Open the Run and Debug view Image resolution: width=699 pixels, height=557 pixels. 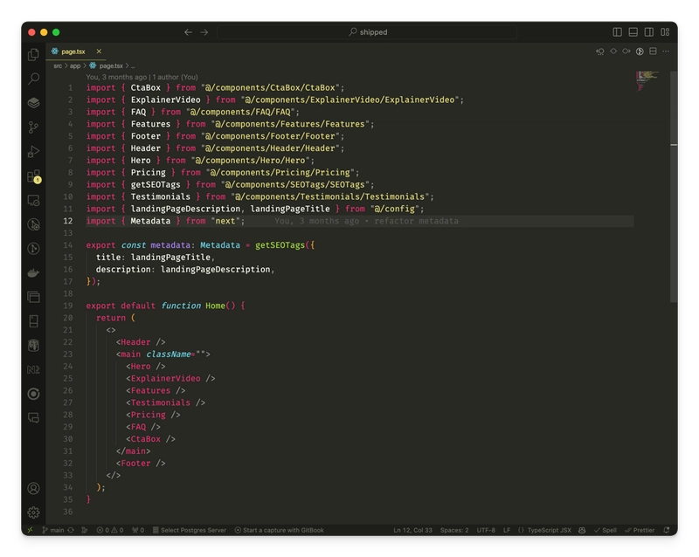(x=33, y=152)
